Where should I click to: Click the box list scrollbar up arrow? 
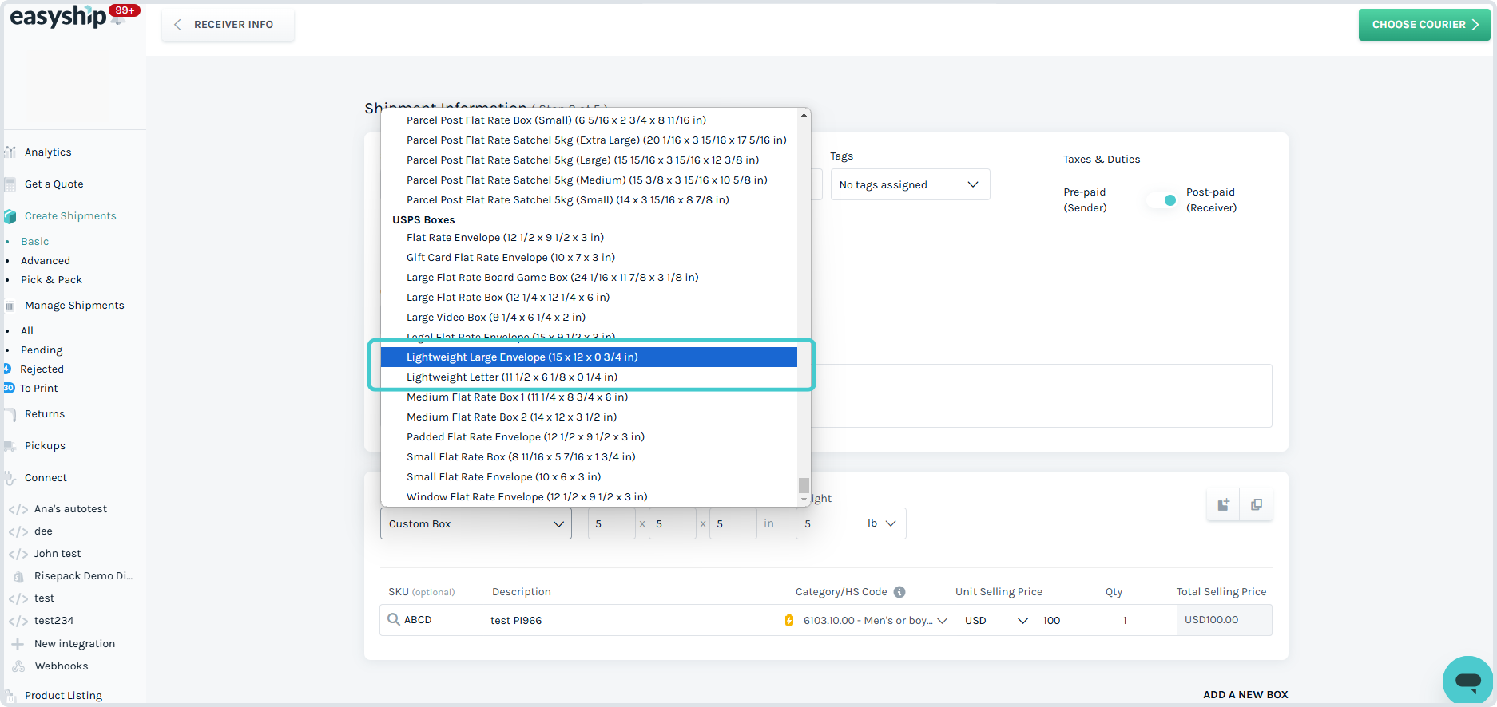point(804,115)
